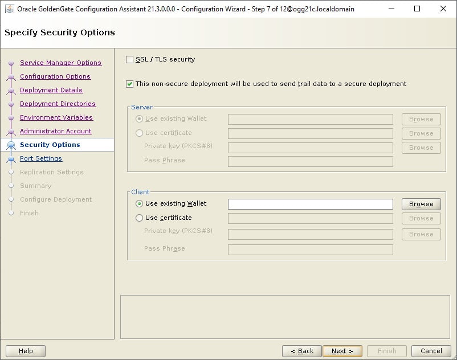Select Client Use certificate radio button
Viewport: 457px width, 360px height.
tap(139, 218)
